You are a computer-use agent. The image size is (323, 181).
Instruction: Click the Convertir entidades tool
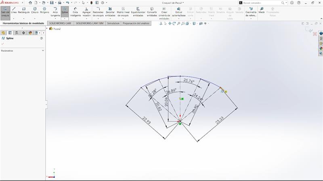(152, 12)
